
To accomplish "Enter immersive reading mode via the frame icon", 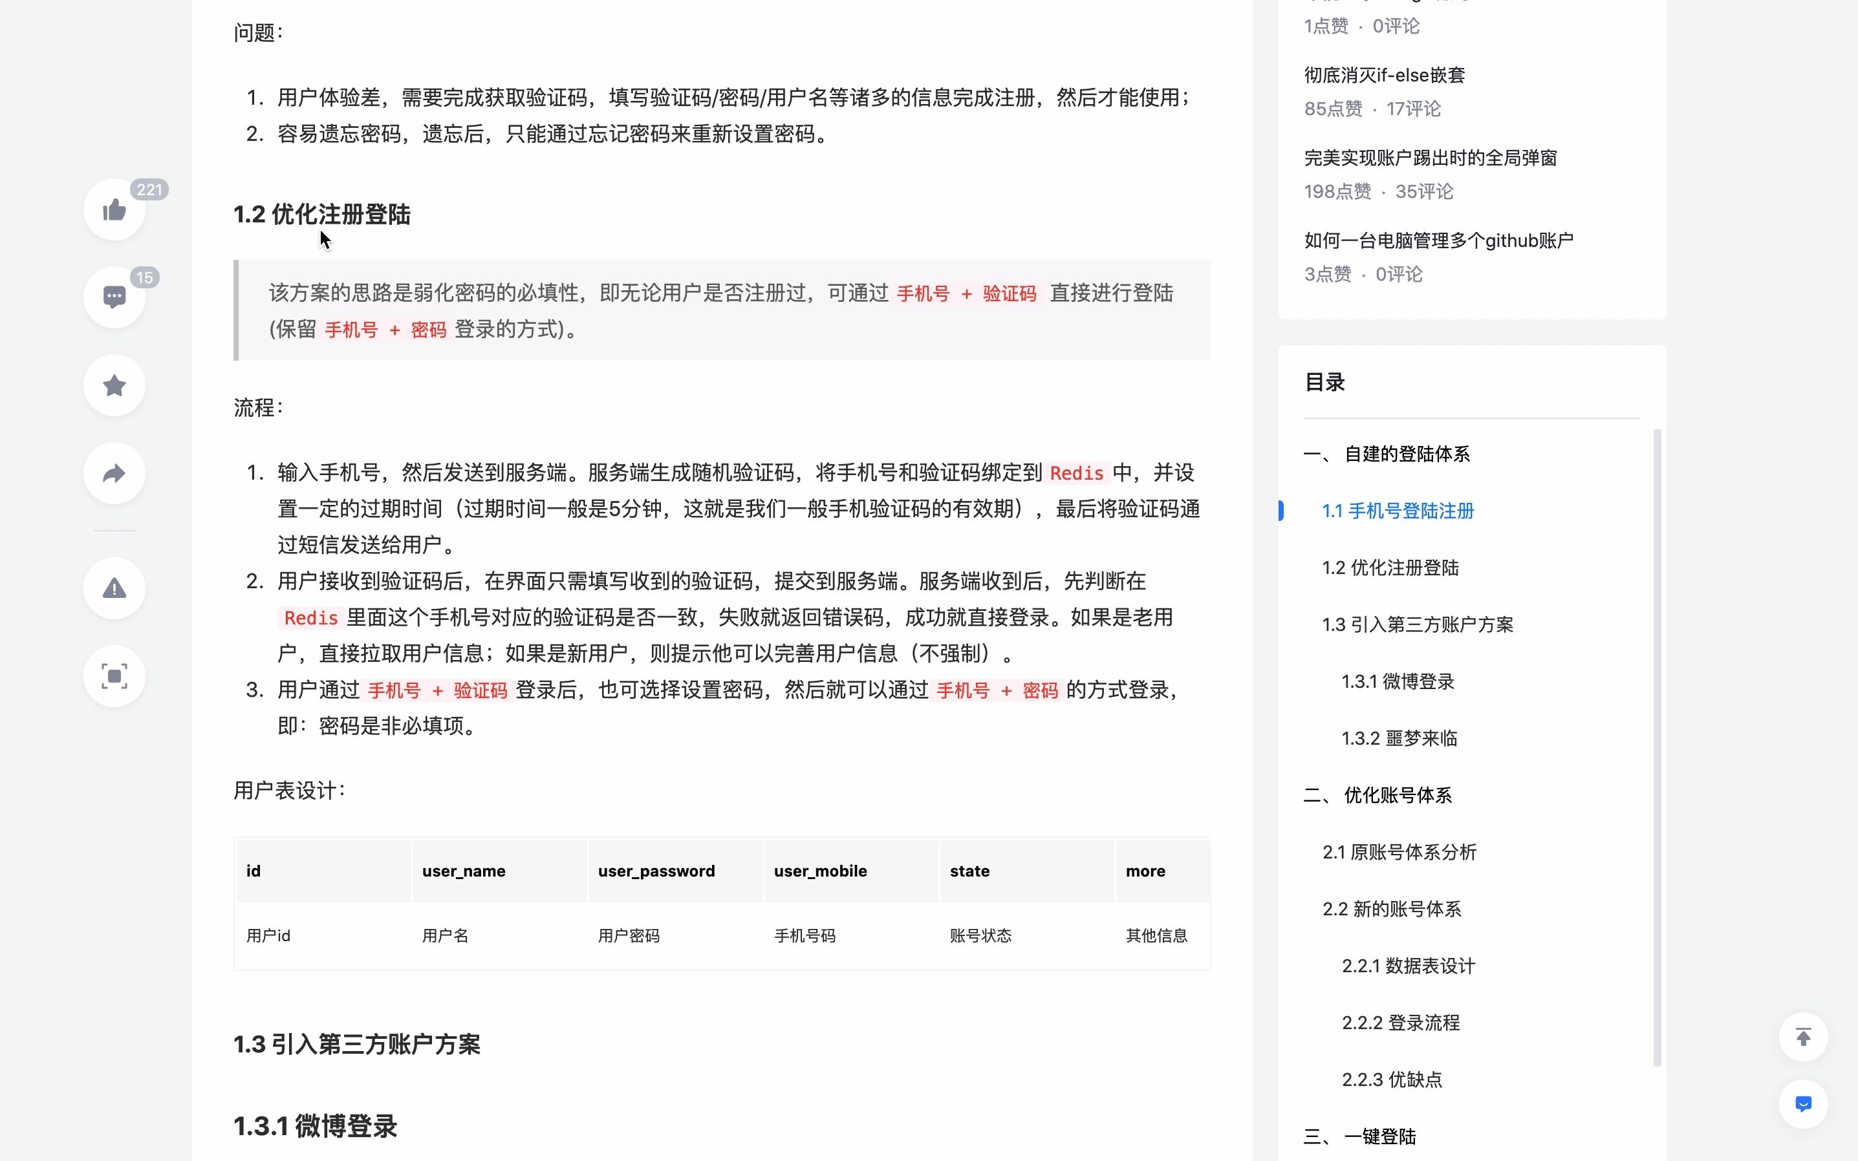I will [114, 676].
